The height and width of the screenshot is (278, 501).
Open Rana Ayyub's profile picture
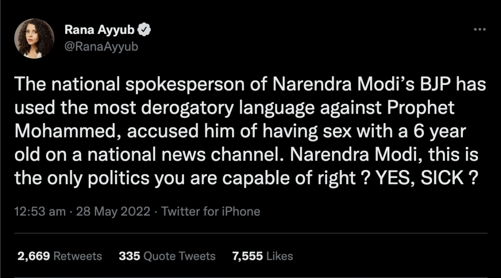[x=34, y=39]
